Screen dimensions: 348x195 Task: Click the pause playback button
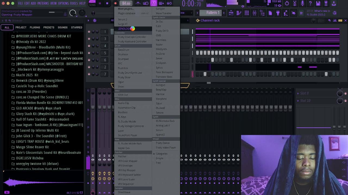[x=100, y=3]
